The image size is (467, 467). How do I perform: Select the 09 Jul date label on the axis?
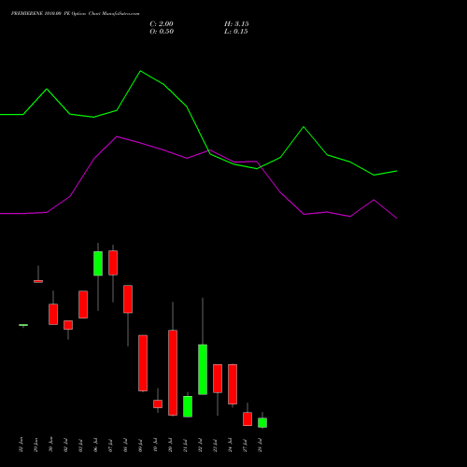coord(140,446)
